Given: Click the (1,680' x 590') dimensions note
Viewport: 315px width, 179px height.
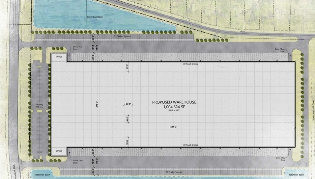Looking at the screenshot, I should click(174, 110).
